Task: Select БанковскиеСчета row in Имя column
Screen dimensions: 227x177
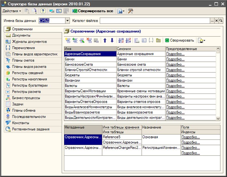Action: tap(90, 65)
